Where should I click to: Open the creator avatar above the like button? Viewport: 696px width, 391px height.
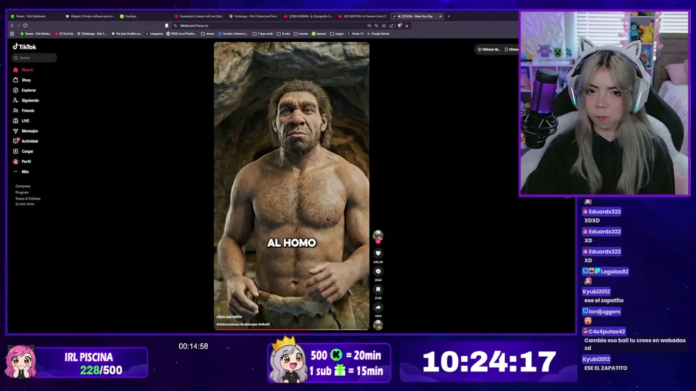coord(378,235)
